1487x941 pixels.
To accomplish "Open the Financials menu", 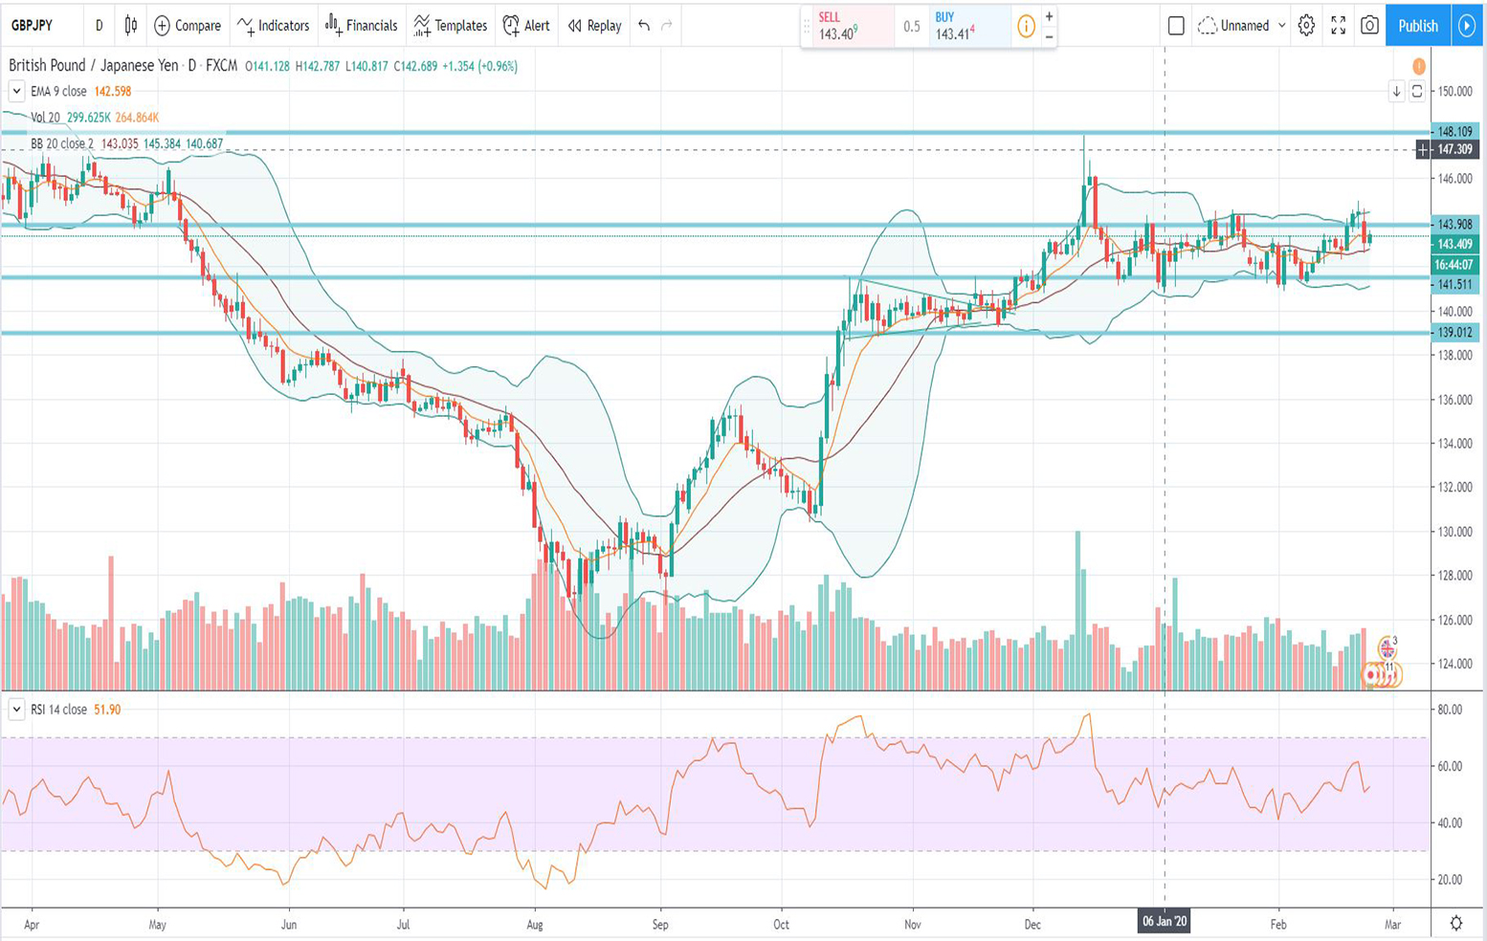I will (361, 26).
